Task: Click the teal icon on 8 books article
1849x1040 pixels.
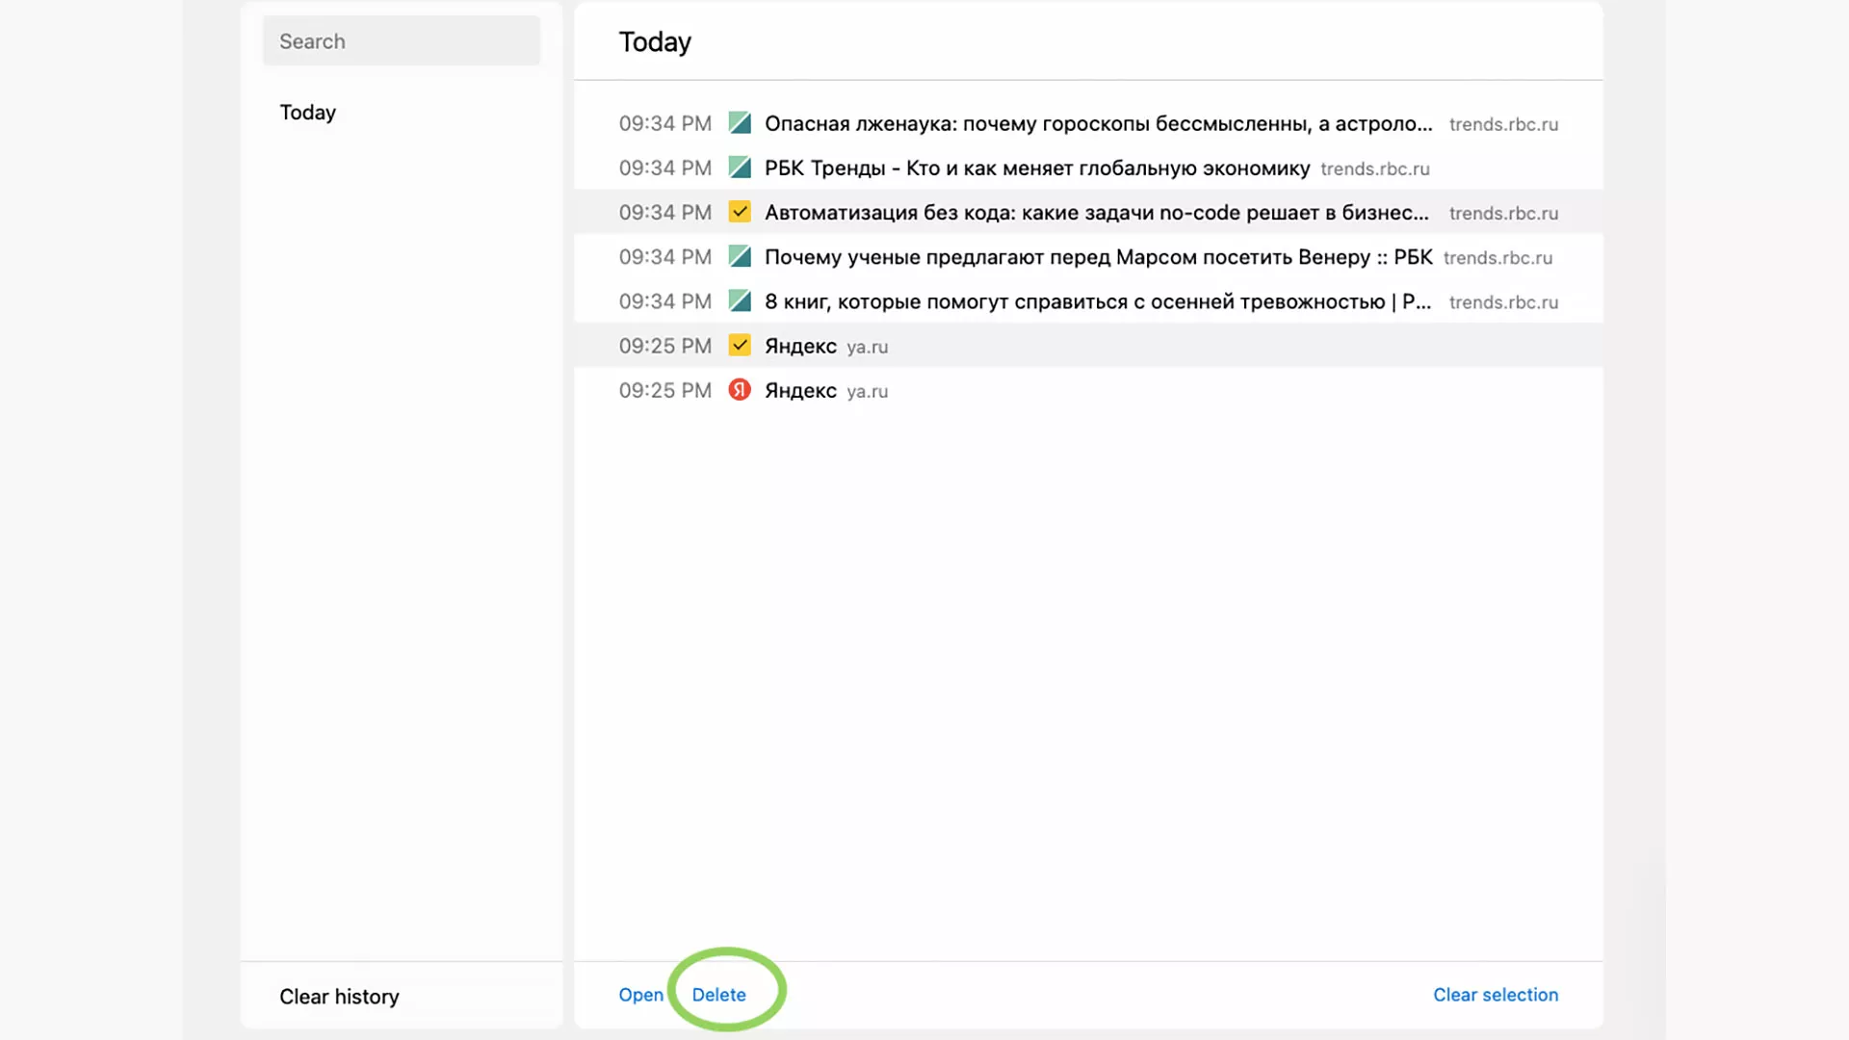Action: click(738, 301)
